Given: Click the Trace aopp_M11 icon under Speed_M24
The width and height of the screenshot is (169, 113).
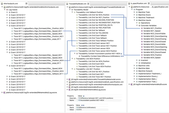Looking at the screenshot, I should tap(12, 63).
